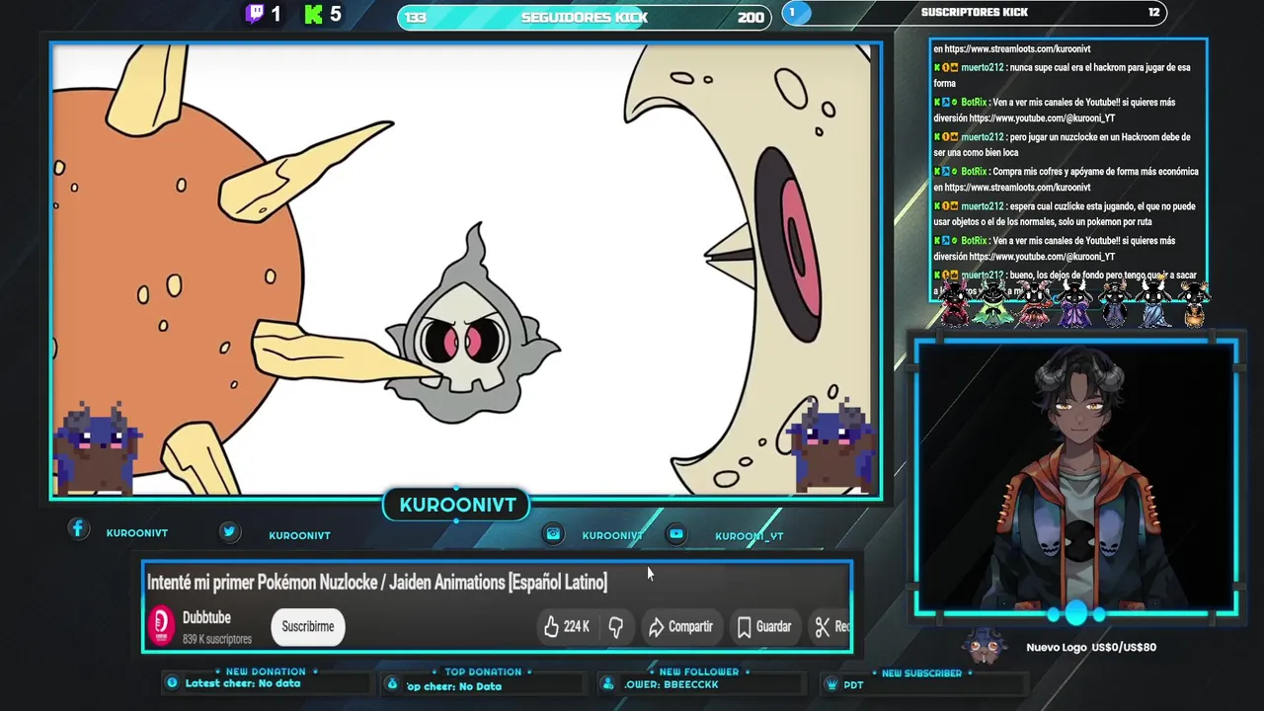Click the Suscribirme button

pos(308,626)
